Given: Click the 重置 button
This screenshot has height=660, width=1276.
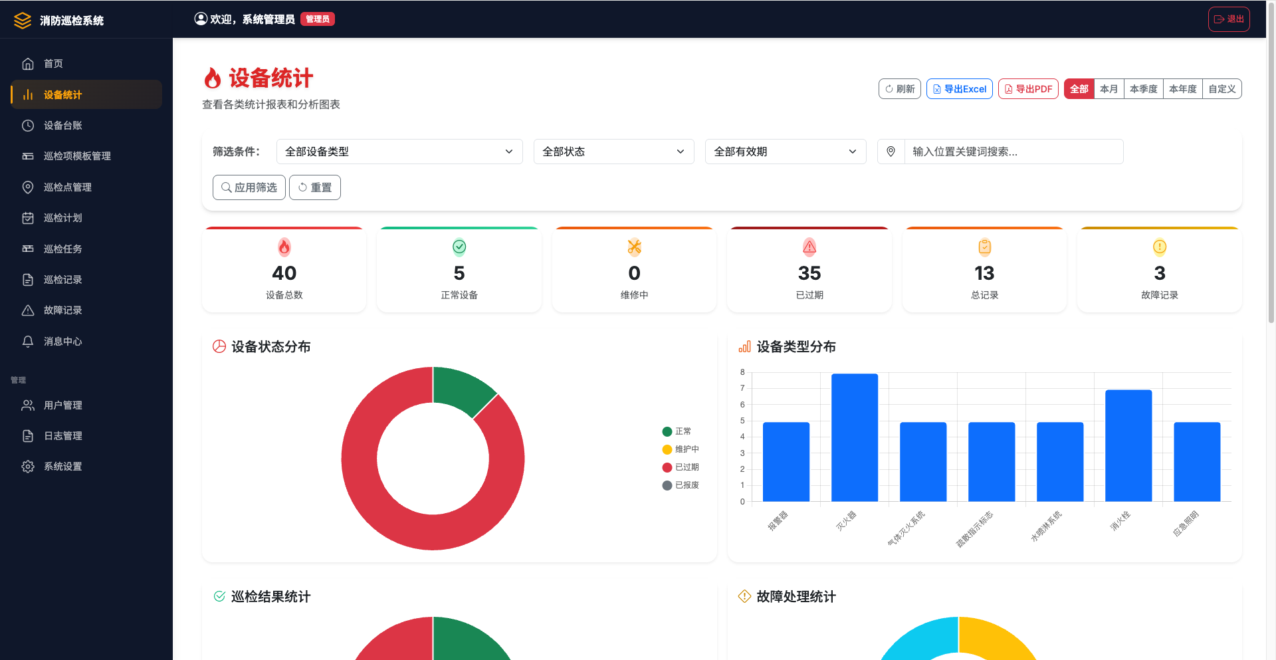Looking at the screenshot, I should (x=315, y=187).
